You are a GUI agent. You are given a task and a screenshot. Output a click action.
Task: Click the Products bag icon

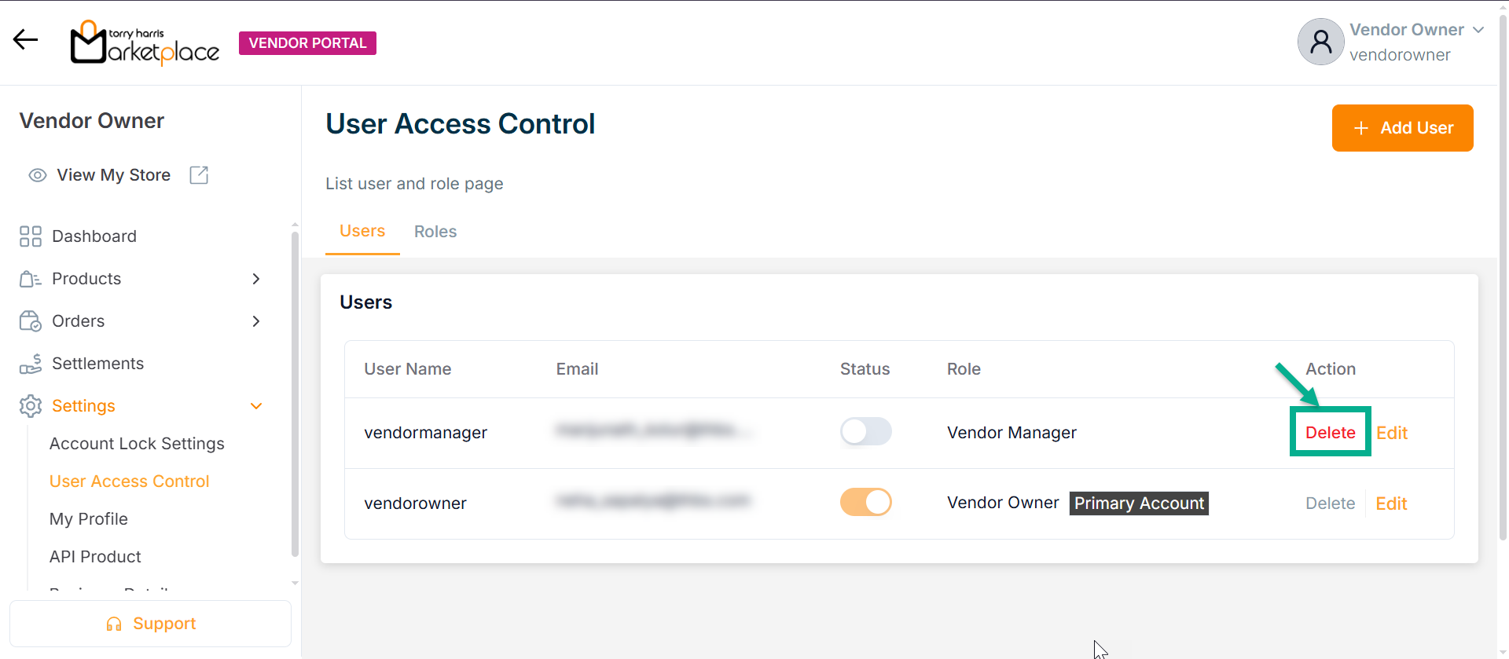click(31, 279)
